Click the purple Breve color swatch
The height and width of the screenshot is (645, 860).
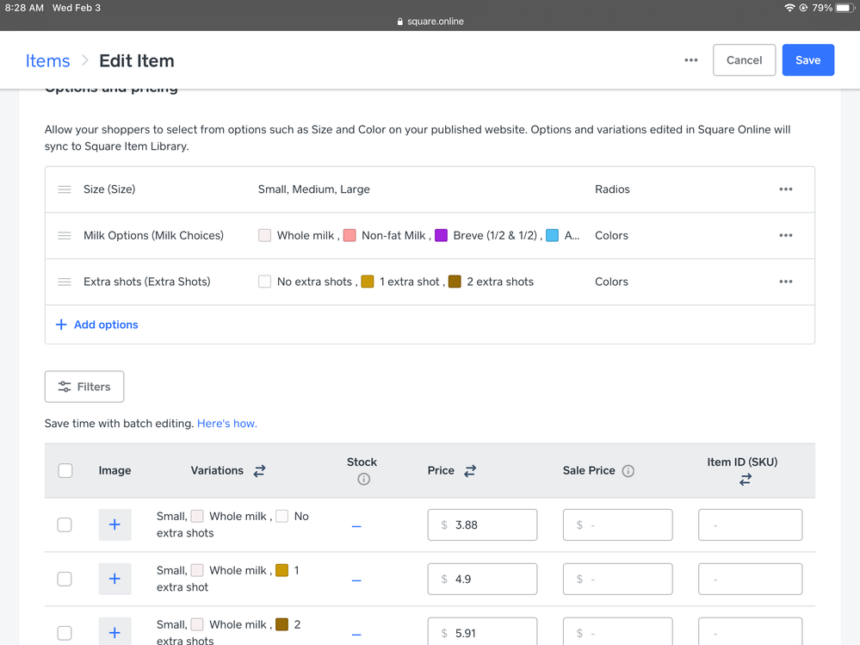[442, 236]
